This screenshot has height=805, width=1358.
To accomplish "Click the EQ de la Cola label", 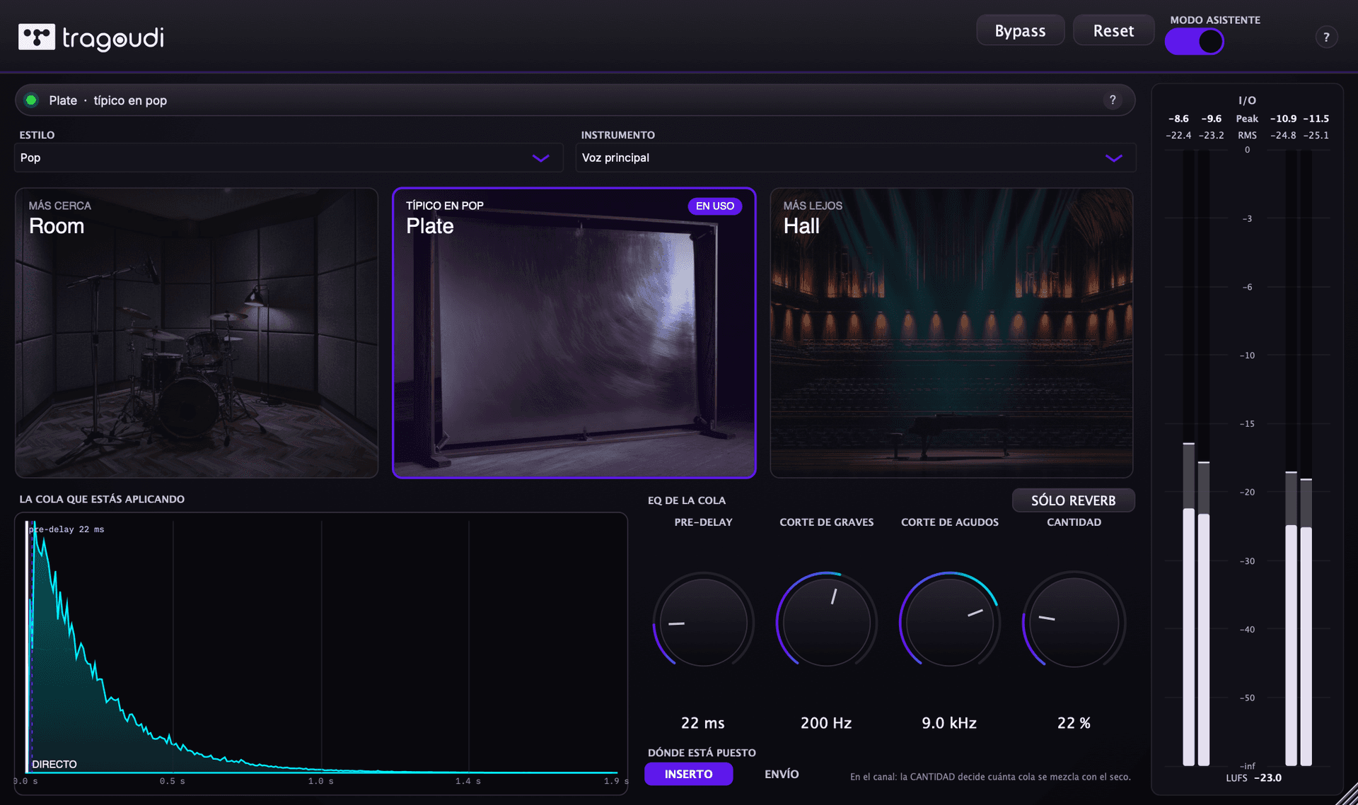I will 687,500.
